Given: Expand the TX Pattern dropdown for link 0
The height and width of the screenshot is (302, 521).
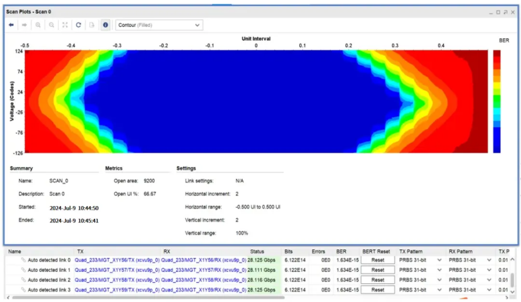Looking at the screenshot, I should click(x=439, y=260).
